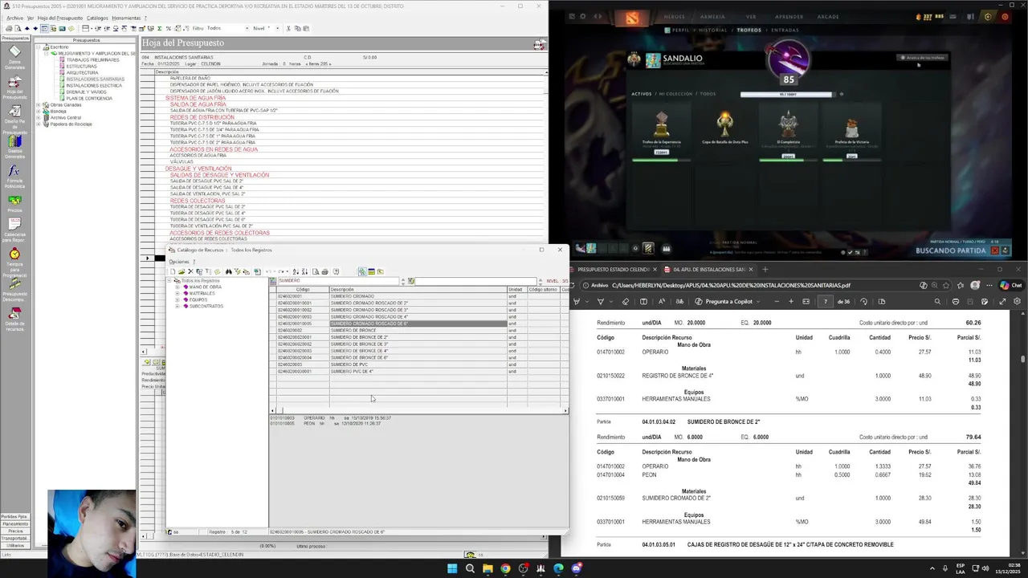Viewport: 1028px width, 578px height.
Task: Click the new document icon in Catálogo toolbar
Action: pos(172,271)
